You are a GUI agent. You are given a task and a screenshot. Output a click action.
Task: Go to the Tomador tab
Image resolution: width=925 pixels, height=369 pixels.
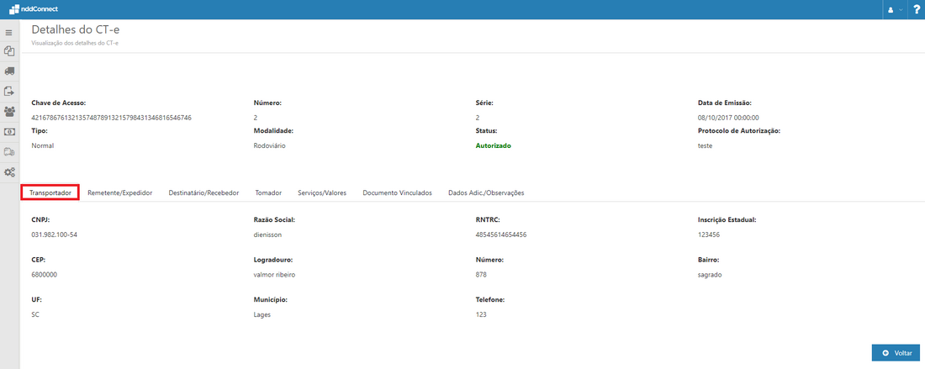coord(268,192)
